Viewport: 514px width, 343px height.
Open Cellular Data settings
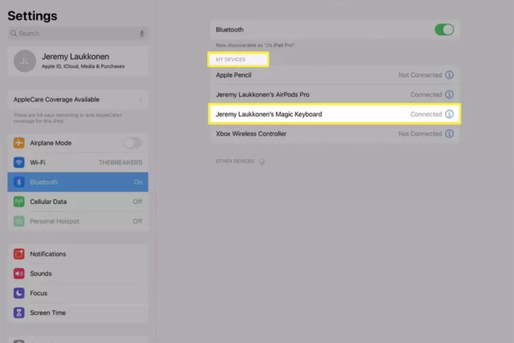point(78,202)
